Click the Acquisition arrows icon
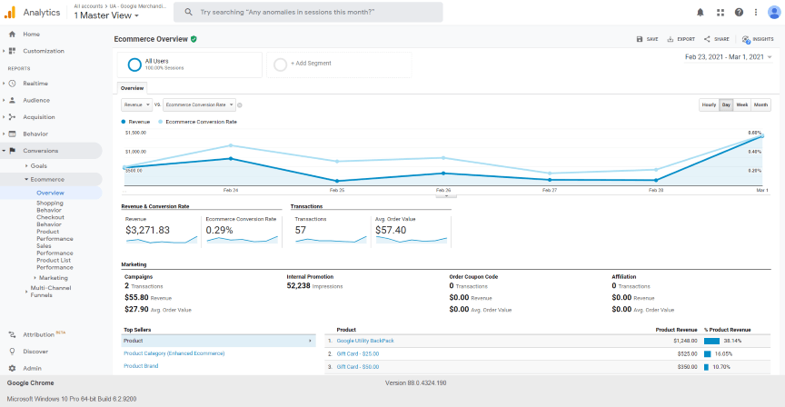The image size is (785, 407). [x=12, y=116]
